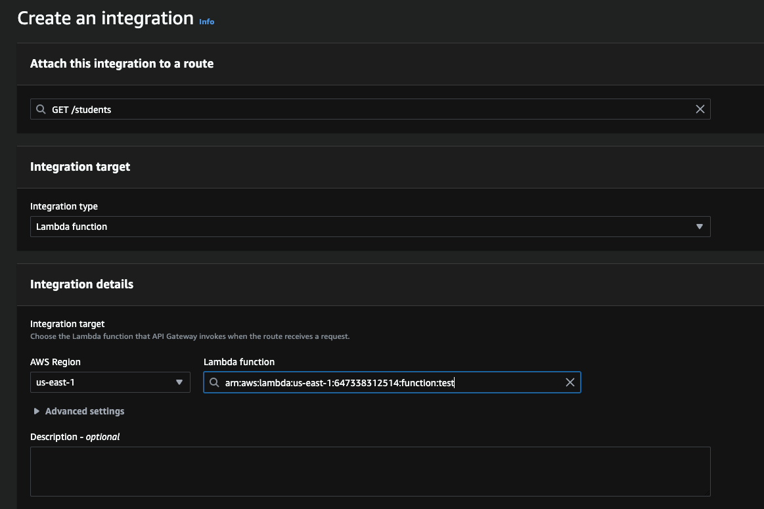Click the Create an integration page title

(x=105, y=18)
